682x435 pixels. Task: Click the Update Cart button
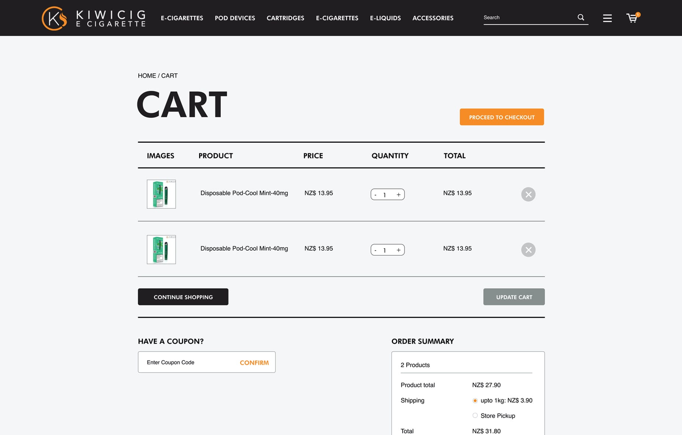click(x=514, y=297)
